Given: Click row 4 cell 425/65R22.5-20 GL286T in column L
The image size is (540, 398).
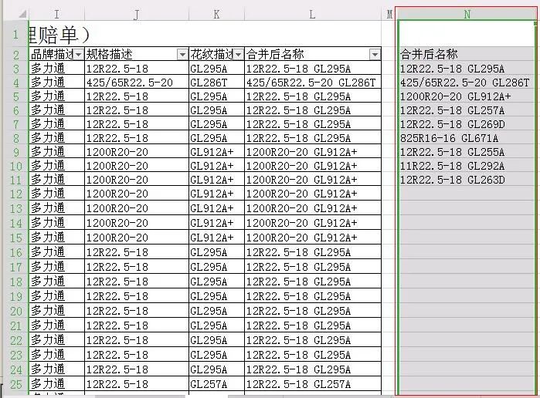Looking at the screenshot, I should pos(313,83).
